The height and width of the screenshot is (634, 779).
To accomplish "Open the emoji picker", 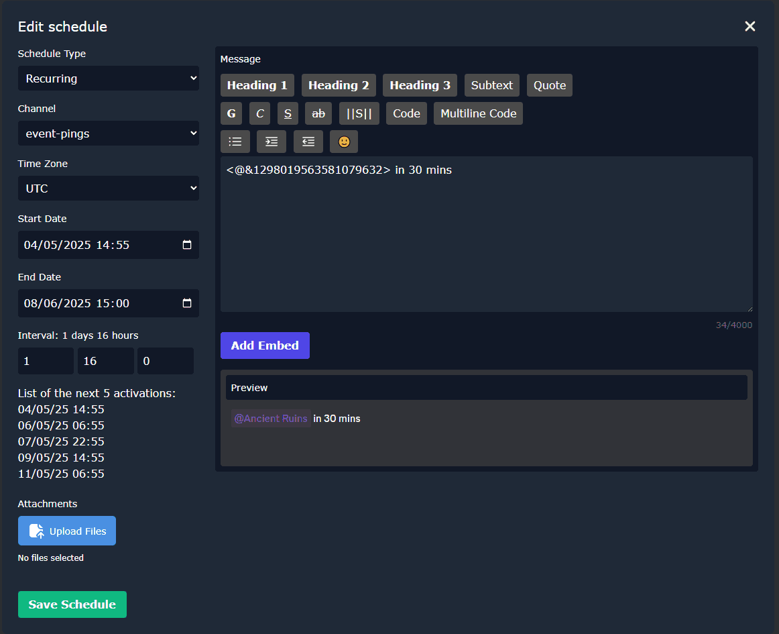I will pyautogui.click(x=344, y=142).
